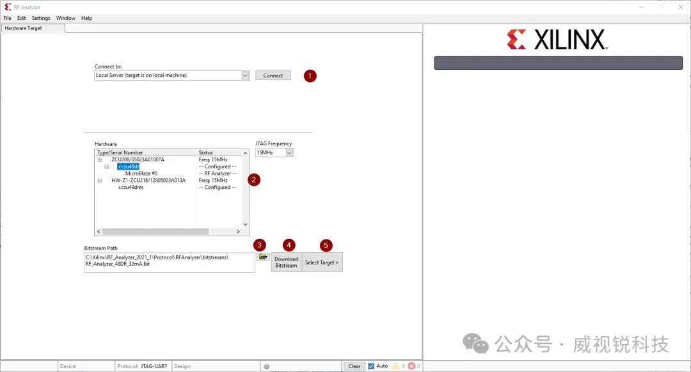This screenshot has height=372, width=691.
Task: Collapse the HW-Z1-ZCU216 hardware node
Action: click(99, 180)
